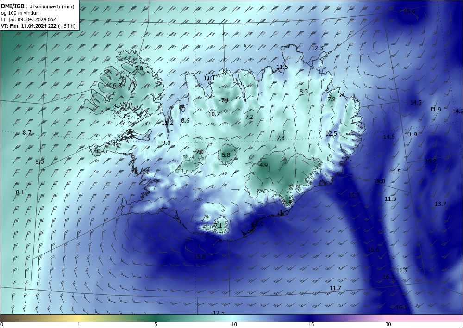Click the 8.3 precipitation value
The width and height of the screenshot is (463, 328).
point(304,92)
